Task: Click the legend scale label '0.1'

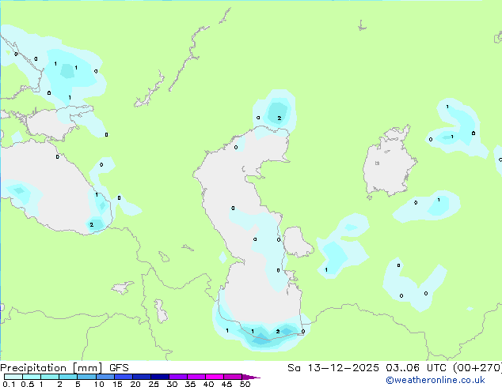Action: pos(9,384)
